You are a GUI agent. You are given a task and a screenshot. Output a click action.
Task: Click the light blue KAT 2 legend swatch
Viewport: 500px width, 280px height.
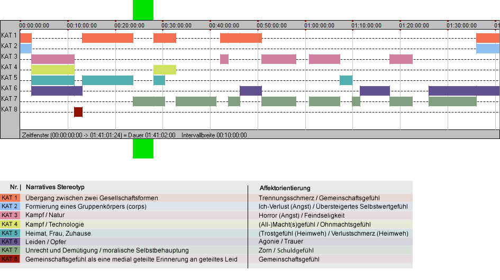[10, 207]
